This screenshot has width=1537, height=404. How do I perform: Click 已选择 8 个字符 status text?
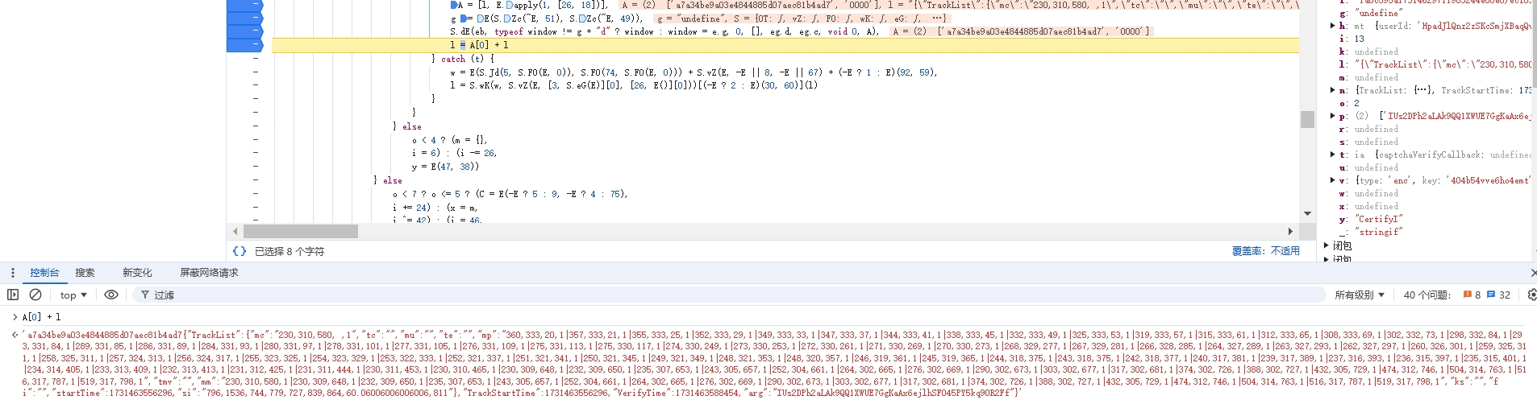tap(289, 252)
